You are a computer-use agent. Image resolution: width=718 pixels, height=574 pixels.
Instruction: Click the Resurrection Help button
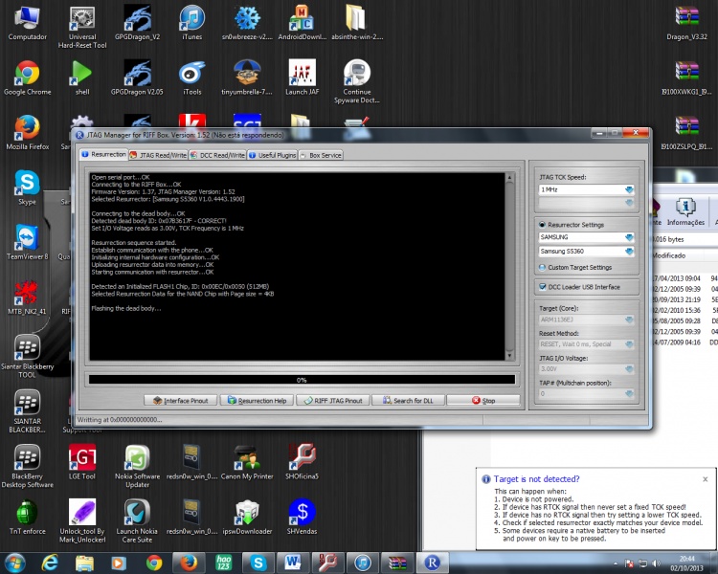257,401
